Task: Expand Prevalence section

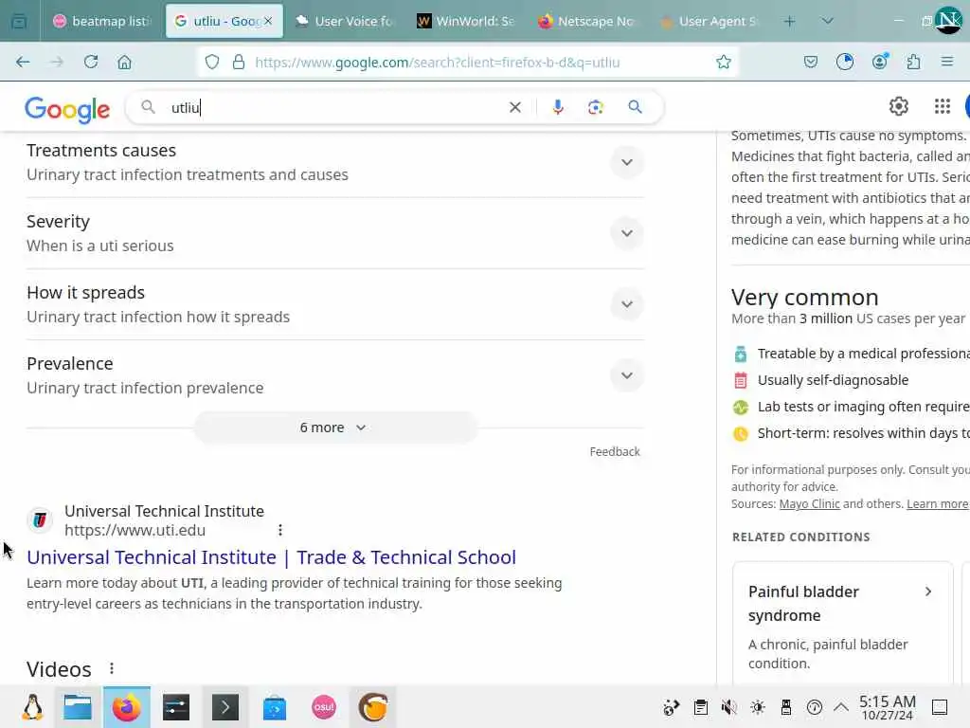Action: [627, 375]
